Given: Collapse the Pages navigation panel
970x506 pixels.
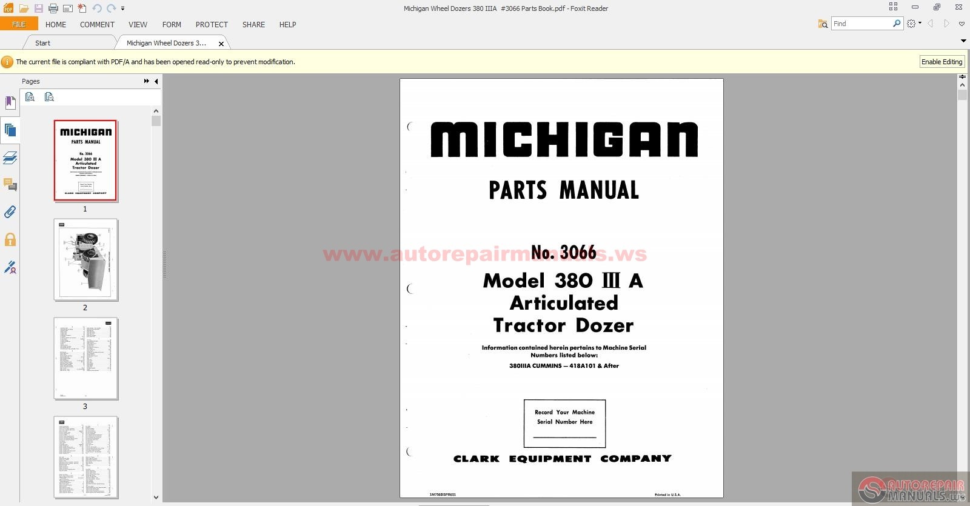Looking at the screenshot, I should [156, 81].
